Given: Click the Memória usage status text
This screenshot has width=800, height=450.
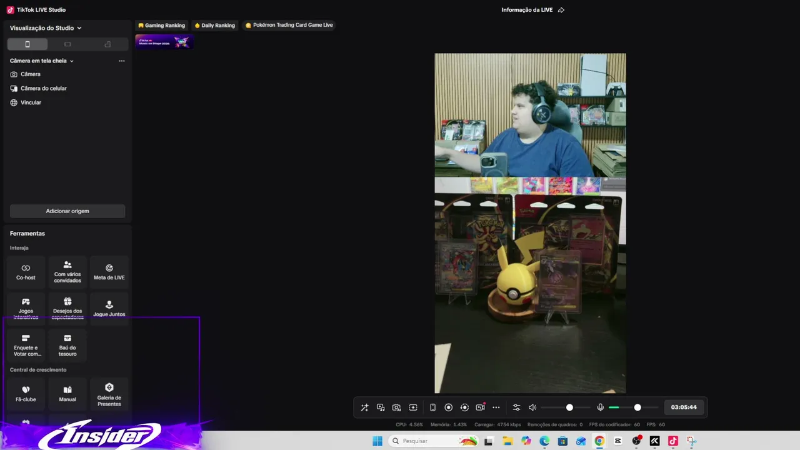Looking at the screenshot, I should (x=449, y=425).
